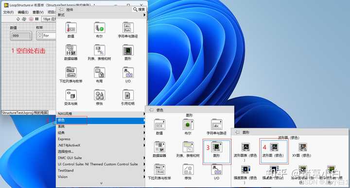The image size is (350, 188).
Task: Expand the palette bottom chevron
Action: point(101,183)
